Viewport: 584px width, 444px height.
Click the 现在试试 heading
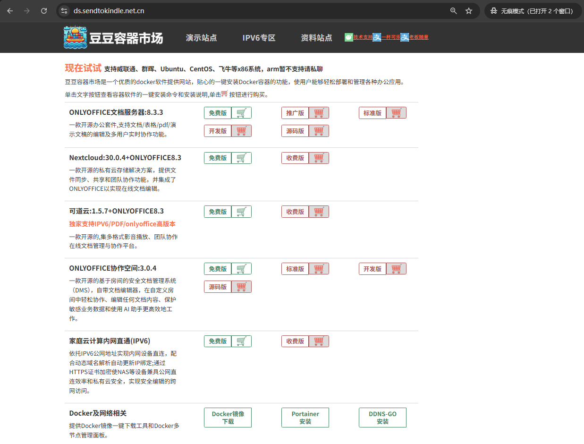[83, 68]
